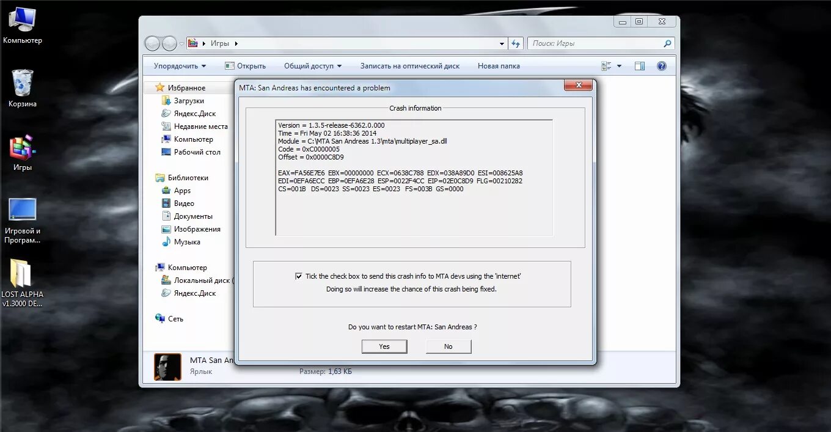Click the change view icon
Viewport: 831px width, 432px height.
click(x=606, y=66)
